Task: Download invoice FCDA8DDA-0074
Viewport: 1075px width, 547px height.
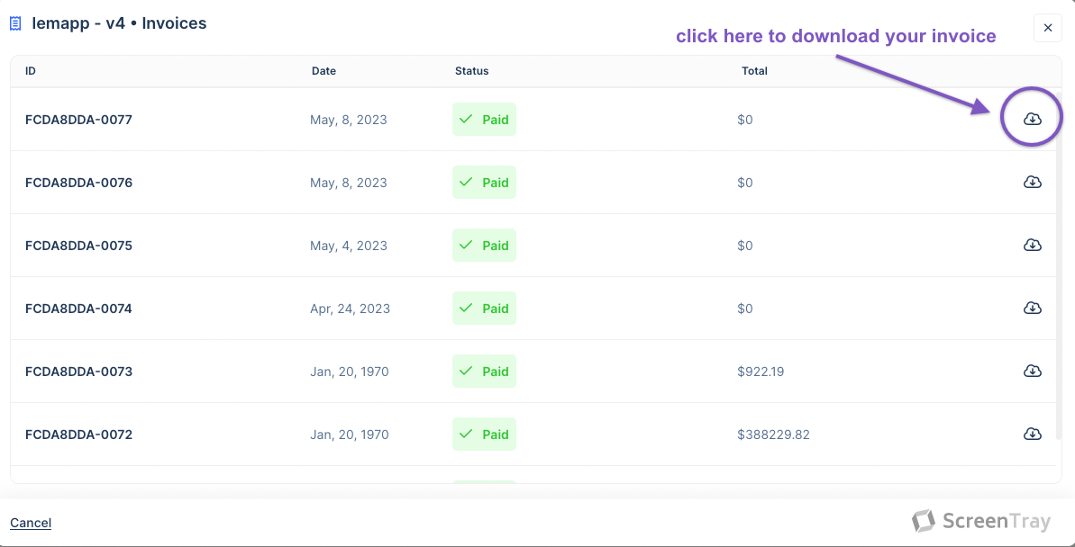Action: tap(1033, 308)
